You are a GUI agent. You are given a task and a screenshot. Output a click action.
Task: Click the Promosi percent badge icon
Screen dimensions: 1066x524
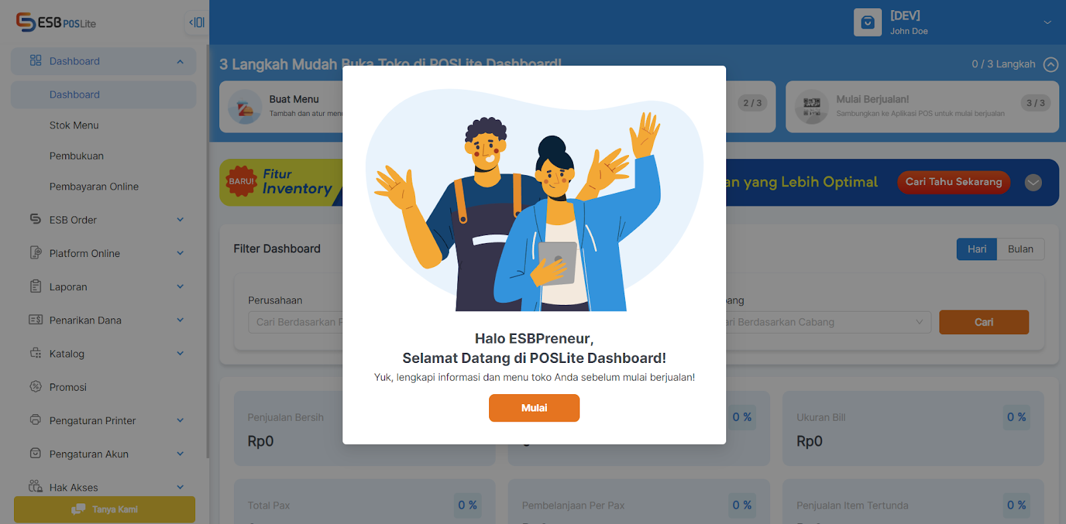[x=35, y=386]
